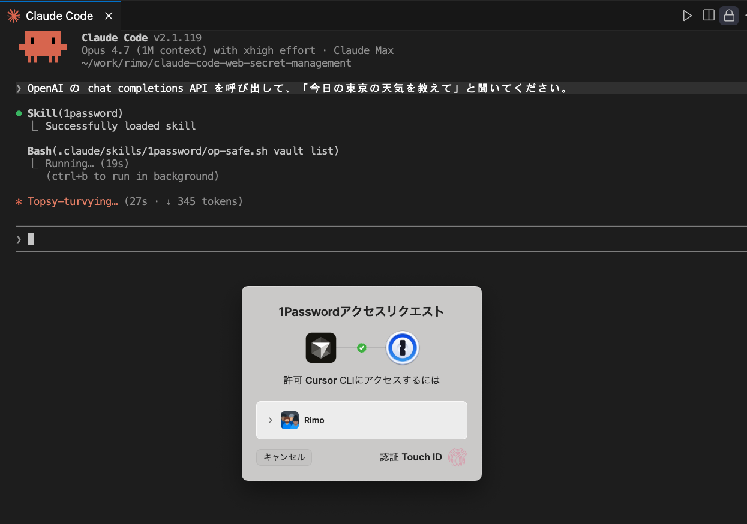The image size is (747, 524).
Task: Expand the Rimo account chevron
Action: click(x=271, y=420)
